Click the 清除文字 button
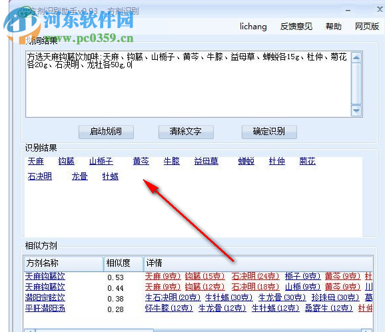This screenshot has height=332, width=385. coord(186,132)
